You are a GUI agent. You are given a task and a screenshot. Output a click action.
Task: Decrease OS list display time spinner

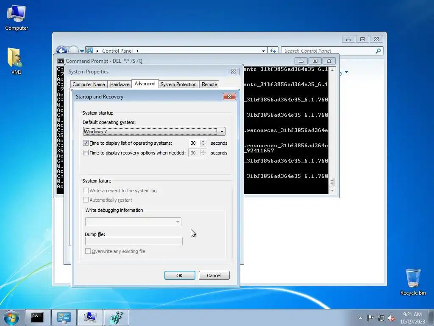(203, 145)
